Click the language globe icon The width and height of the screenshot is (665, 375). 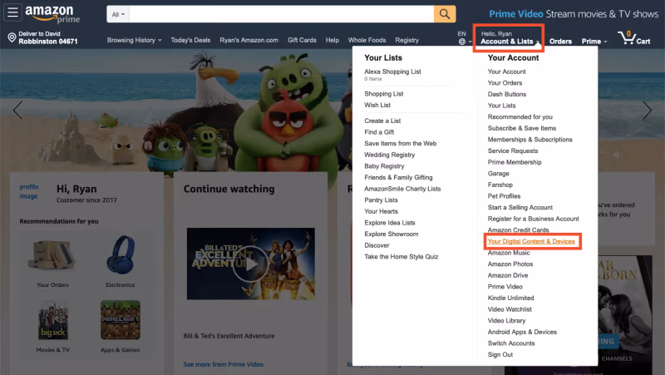tap(462, 42)
